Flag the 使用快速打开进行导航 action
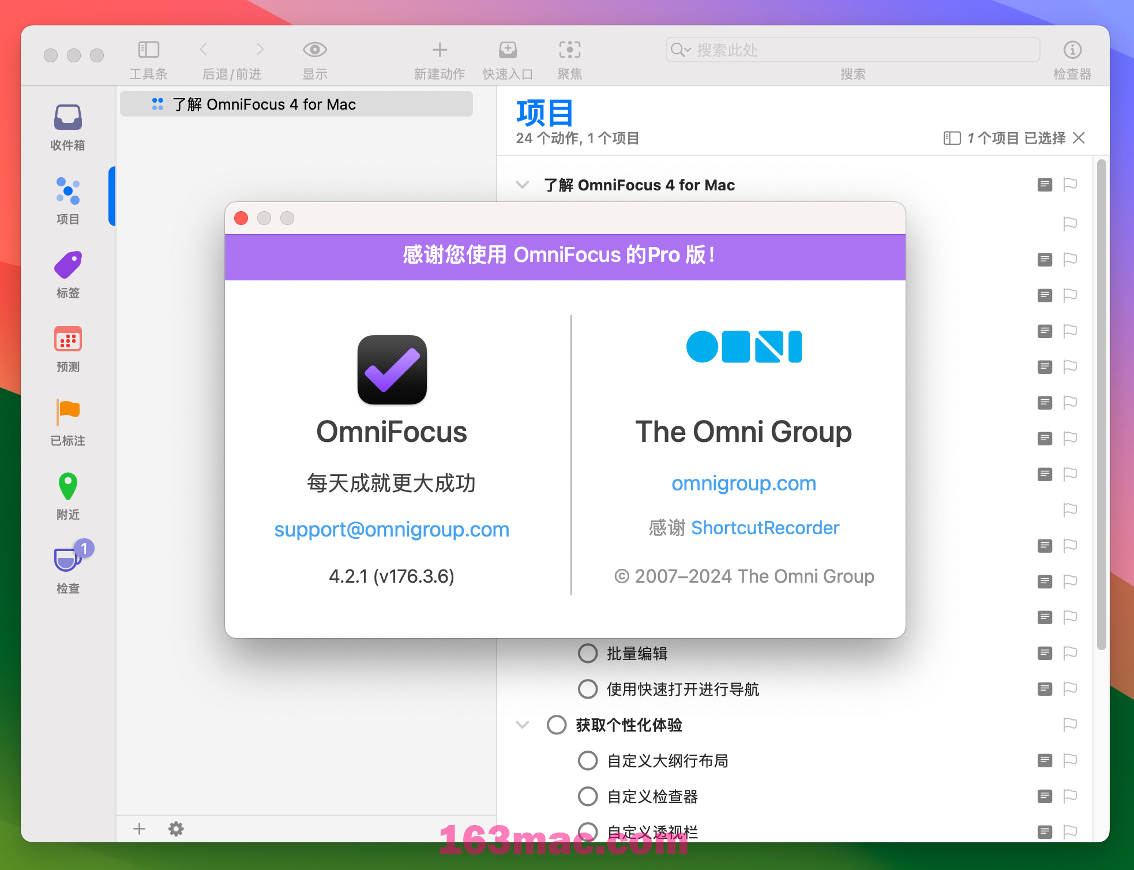The height and width of the screenshot is (870, 1134). click(x=1070, y=689)
